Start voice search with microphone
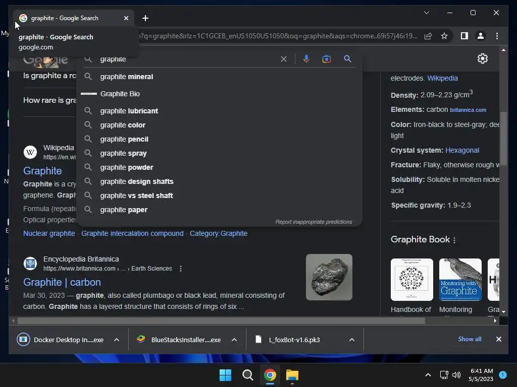 (306, 59)
